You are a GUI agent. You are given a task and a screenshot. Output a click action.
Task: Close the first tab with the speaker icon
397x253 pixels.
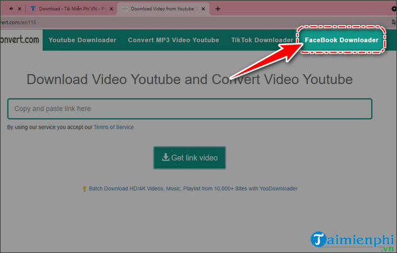pyautogui.click(x=19, y=9)
